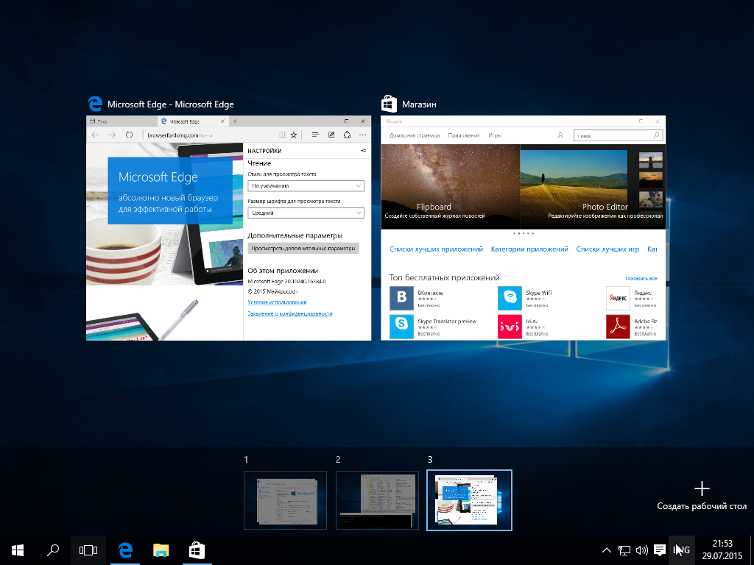754x565 pixels.
Task: Click Просмотреть дополнительные параметры button
Action: pyautogui.click(x=303, y=249)
